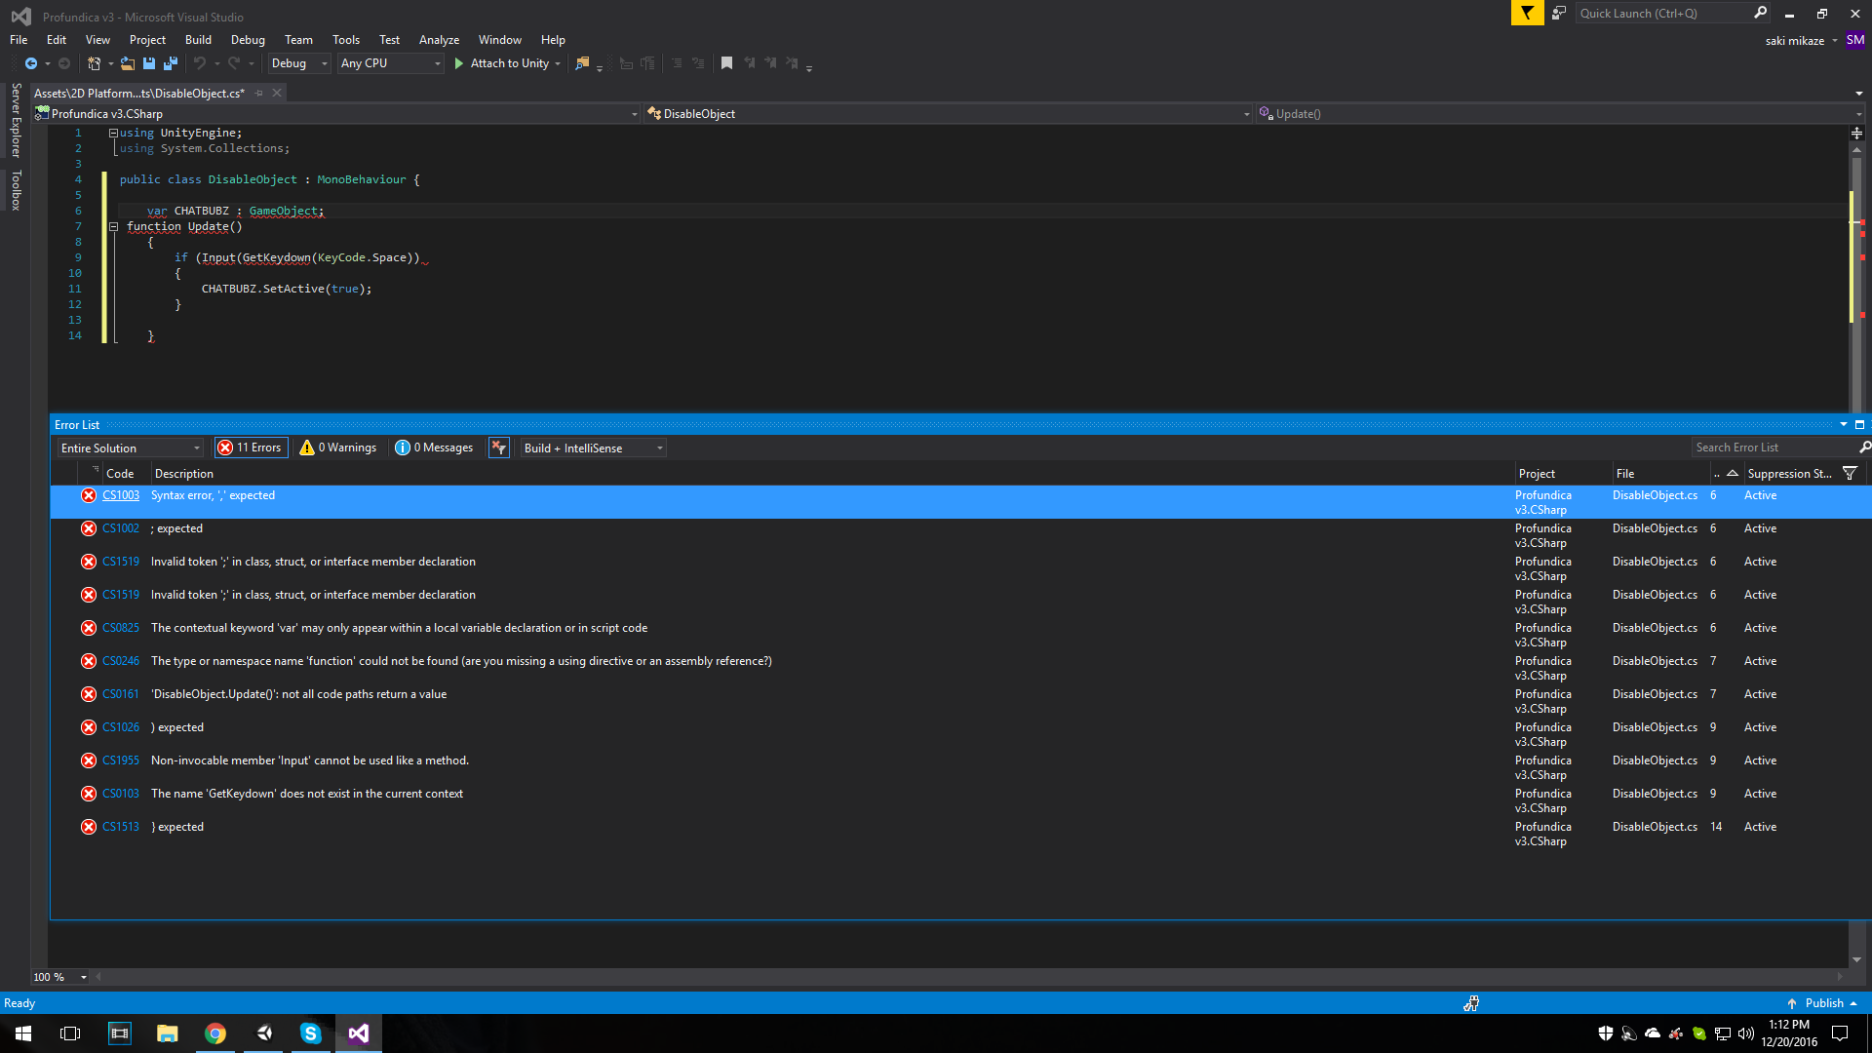The height and width of the screenshot is (1053, 1872).
Task: Click the split editor icon above the scrollbar
Action: [x=1856, y=133]
